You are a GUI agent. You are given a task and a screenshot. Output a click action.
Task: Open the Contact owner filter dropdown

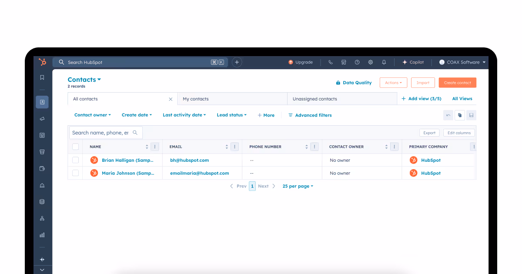[x=93, y=115]
